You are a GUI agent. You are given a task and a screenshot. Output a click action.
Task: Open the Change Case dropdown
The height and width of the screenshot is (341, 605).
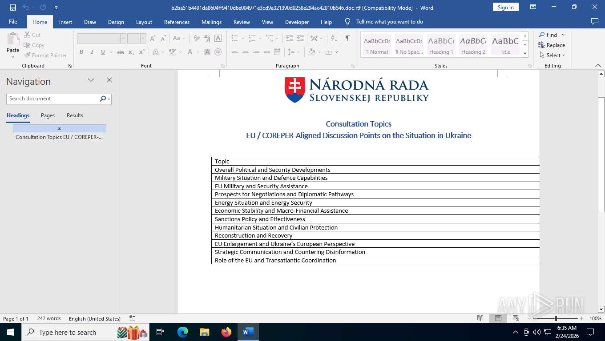pos(179,38)
